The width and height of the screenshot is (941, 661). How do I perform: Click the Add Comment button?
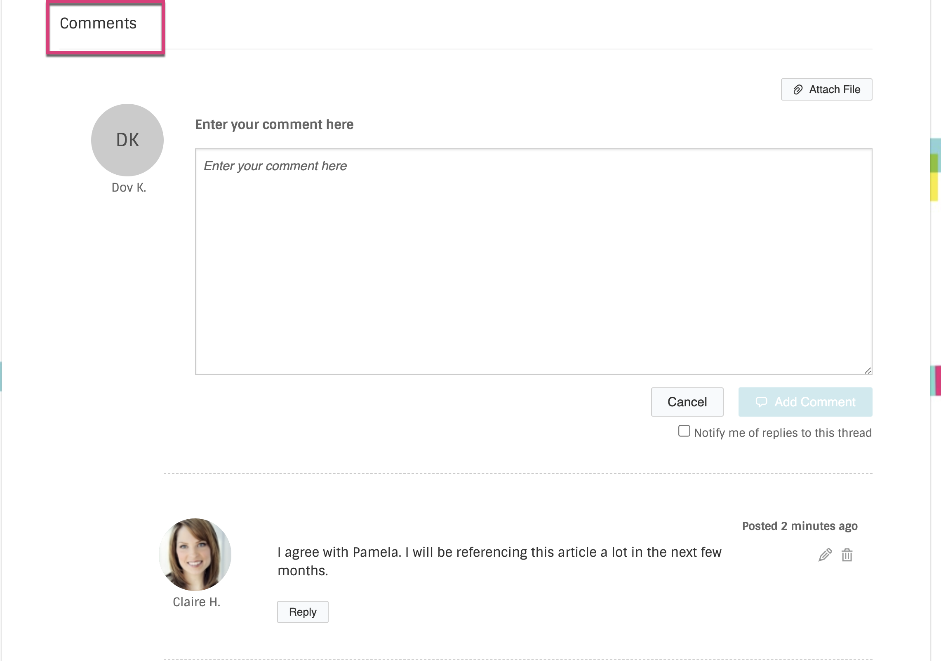[805, 402]
